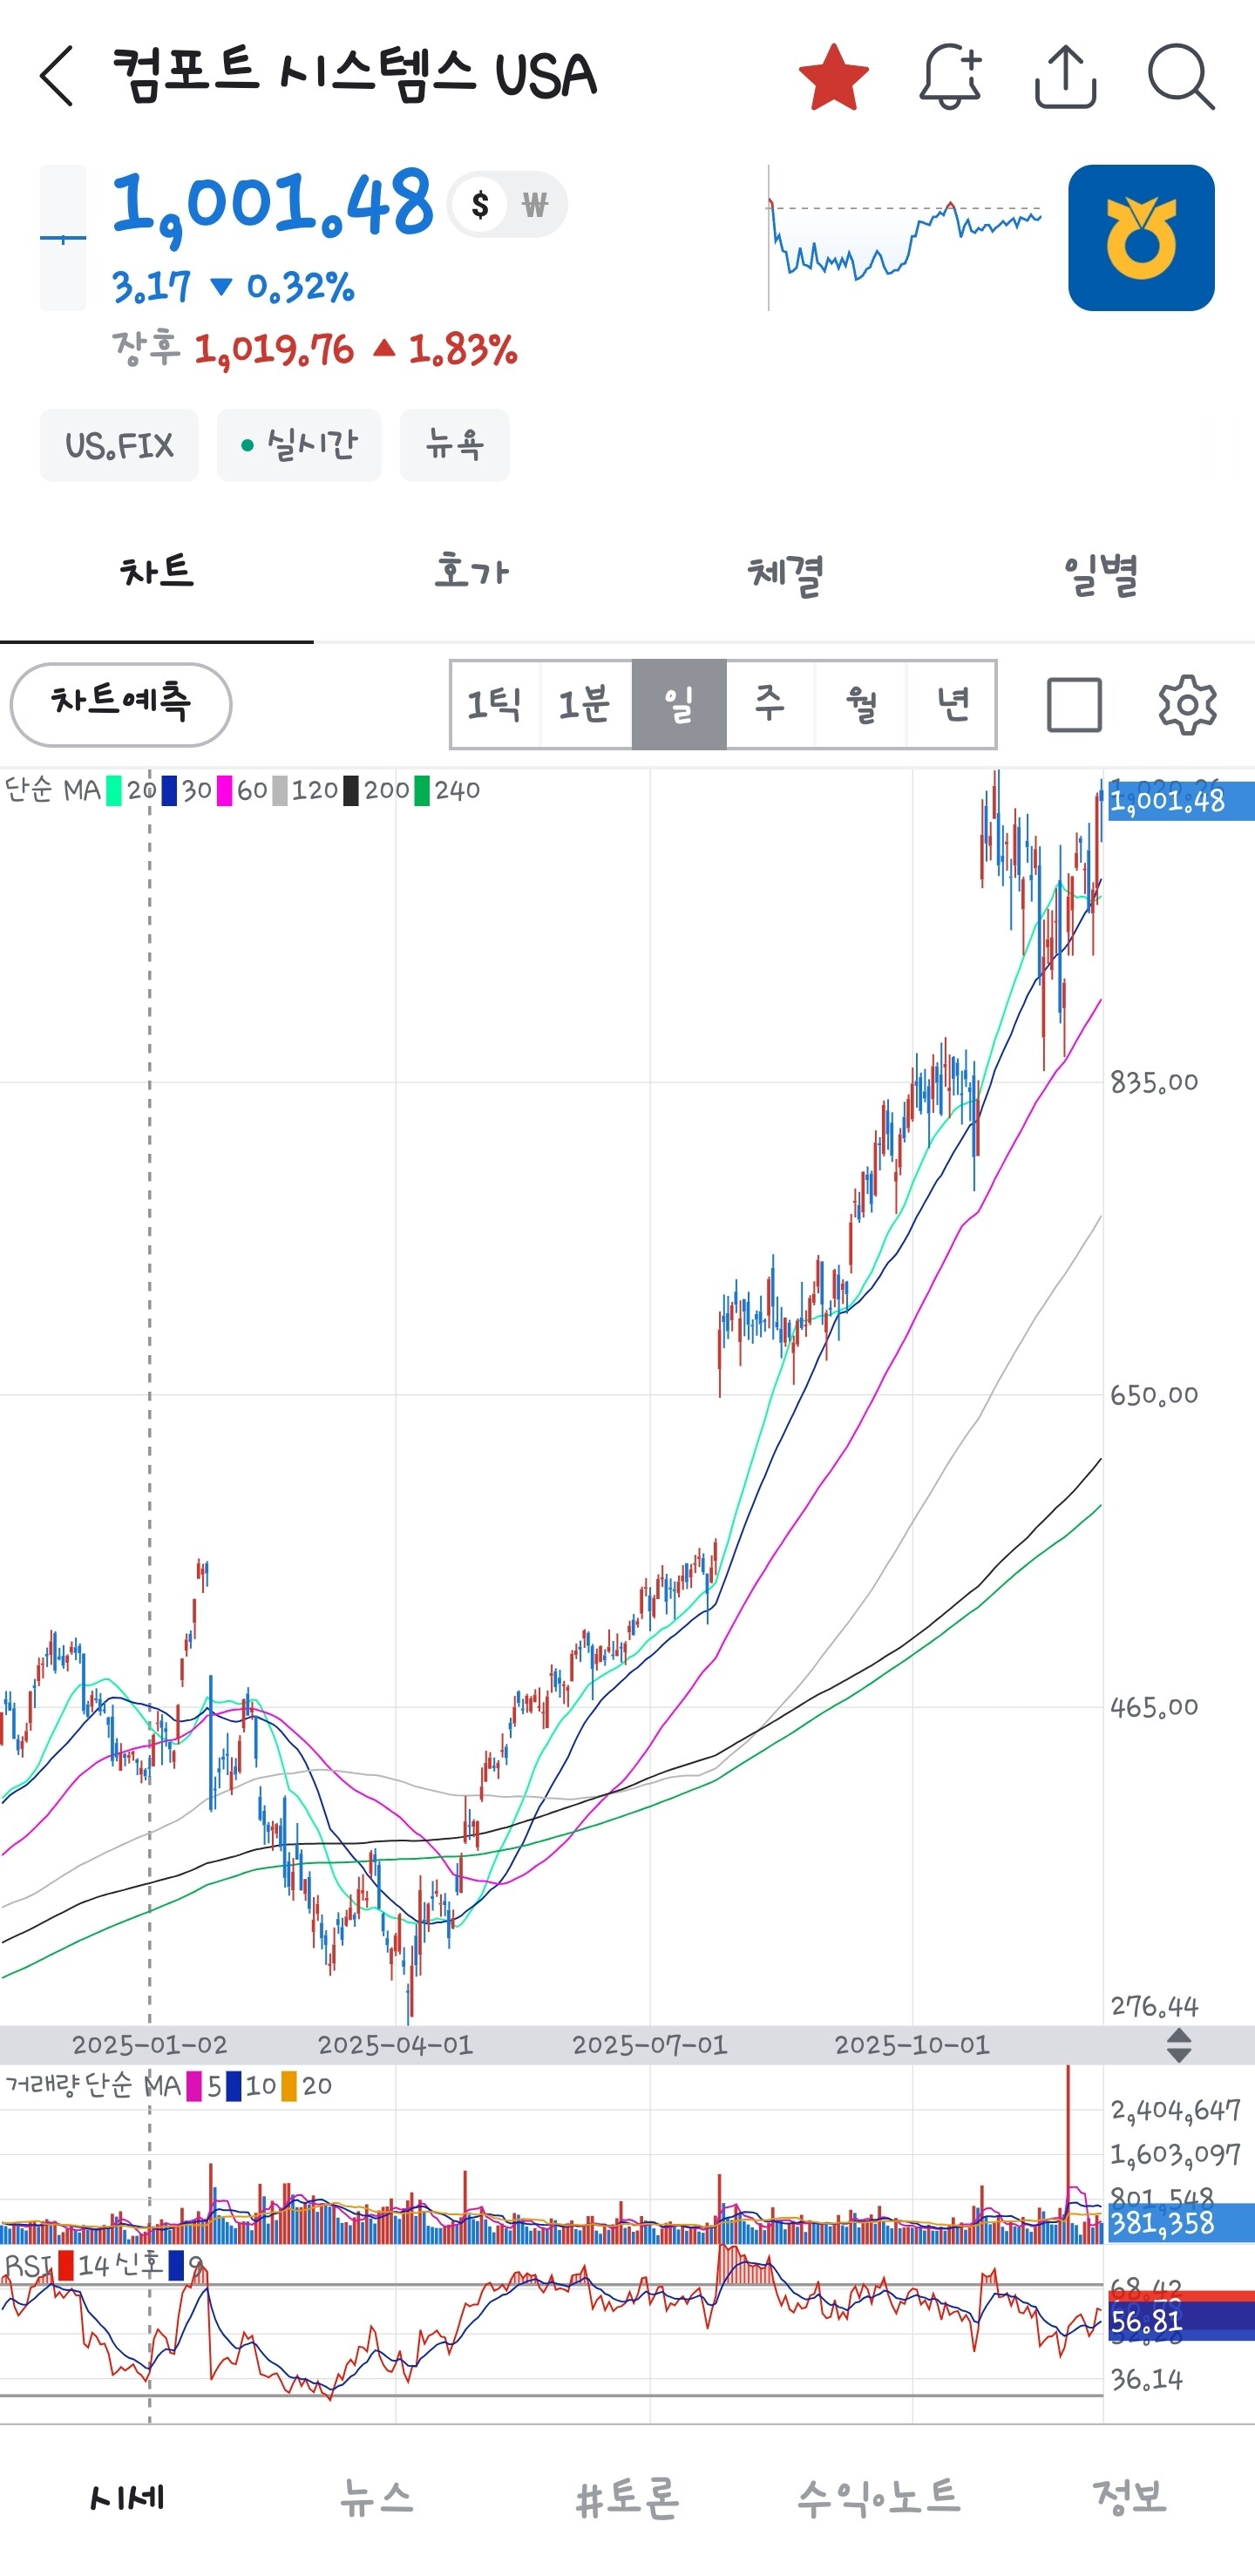The height and width of the screenshot is (2576, 1255).
Task: Select the 차트 tab
Action: pyautogui.click(x=157, y=573)
